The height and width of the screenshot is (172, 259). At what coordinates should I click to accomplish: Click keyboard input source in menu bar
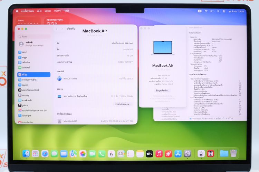(x=200, y=11)
